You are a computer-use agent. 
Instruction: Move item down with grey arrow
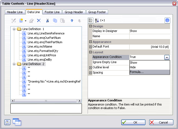(79, 21)
